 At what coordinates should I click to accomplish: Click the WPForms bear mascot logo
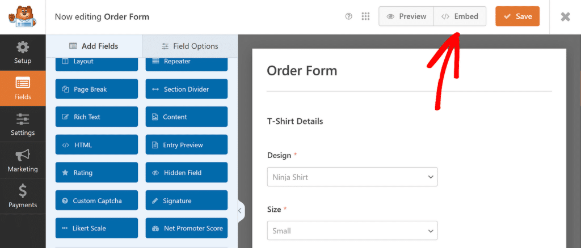coord(22,16)
